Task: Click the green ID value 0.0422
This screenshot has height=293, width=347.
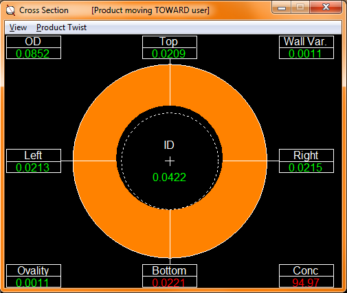Action: click(169, 177)
